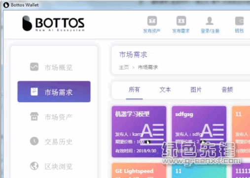Click the Bottos logo in header
Image resolution: width=250 pixels, height=178 pixels.
(x=53, y=24)
